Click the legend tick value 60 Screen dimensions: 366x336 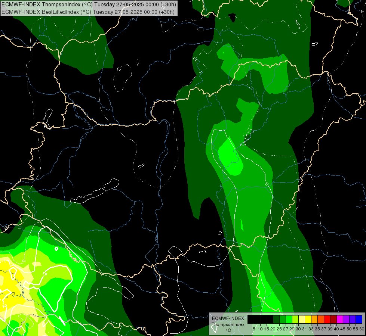[x=362, y=329]
